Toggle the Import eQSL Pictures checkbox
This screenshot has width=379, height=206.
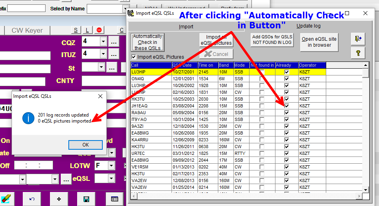point(134,57)
